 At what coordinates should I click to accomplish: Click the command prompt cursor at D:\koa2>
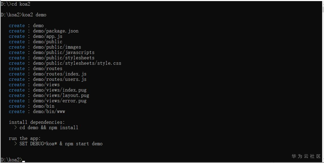pyautogui.click(x=24, y=161)
